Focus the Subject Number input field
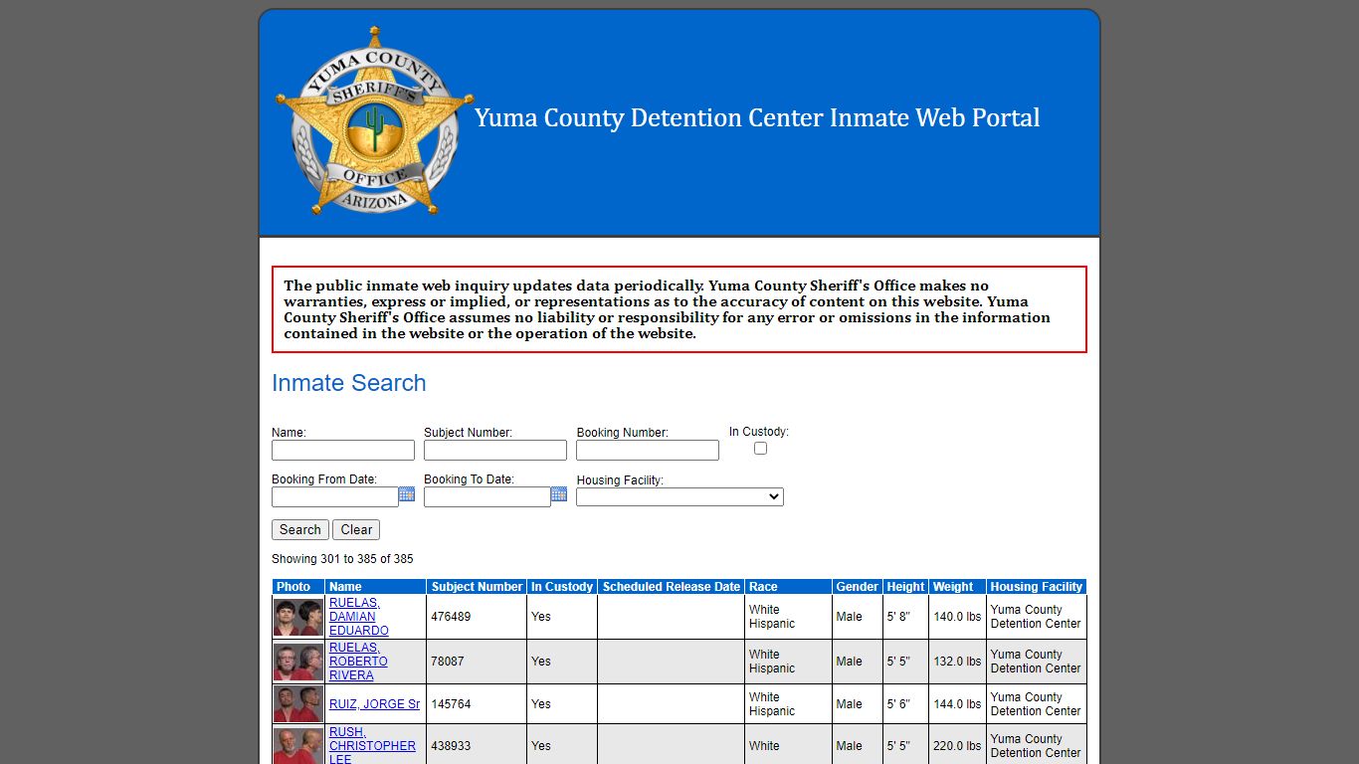Image resolution: width=1359 pixels, height=764 pixels. click(x=495, y=451)
